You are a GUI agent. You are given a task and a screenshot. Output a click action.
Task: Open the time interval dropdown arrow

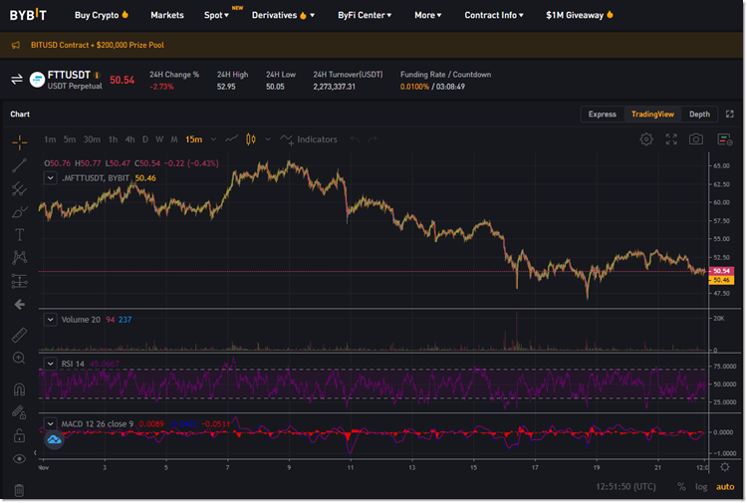tap(213, 139)
